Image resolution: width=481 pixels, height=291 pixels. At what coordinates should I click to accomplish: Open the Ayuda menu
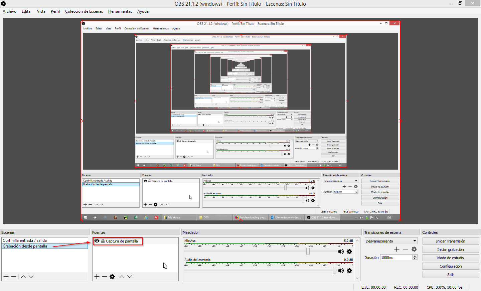click(143, 11)
